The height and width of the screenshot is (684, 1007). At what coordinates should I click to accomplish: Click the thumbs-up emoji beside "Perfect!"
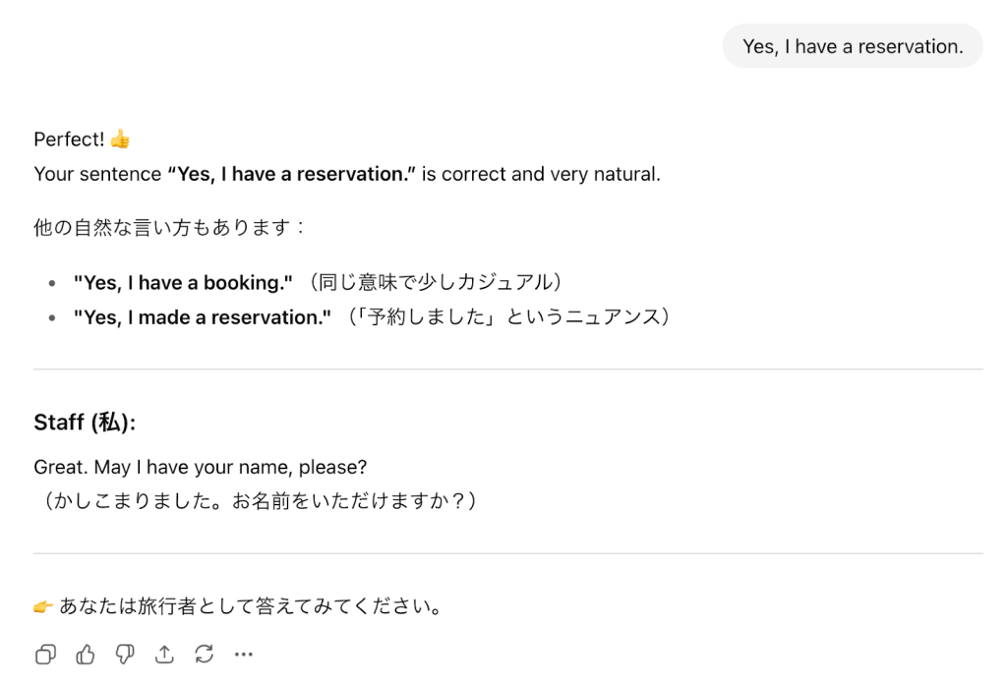coord(120,140)
